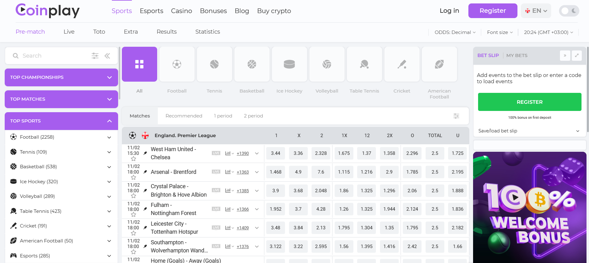This screenshot has width=589, height=263.
Task: Select odds 1.468 for Arsenal win
Action: tap(276, 172)
